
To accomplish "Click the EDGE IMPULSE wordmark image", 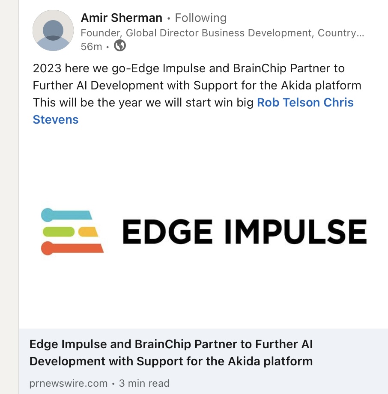I will [244, 231].
